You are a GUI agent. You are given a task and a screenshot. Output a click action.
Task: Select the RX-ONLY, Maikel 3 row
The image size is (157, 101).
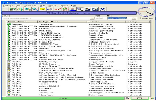tap(79, 73)
